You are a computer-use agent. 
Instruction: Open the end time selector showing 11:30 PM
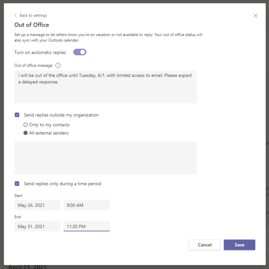86,226
